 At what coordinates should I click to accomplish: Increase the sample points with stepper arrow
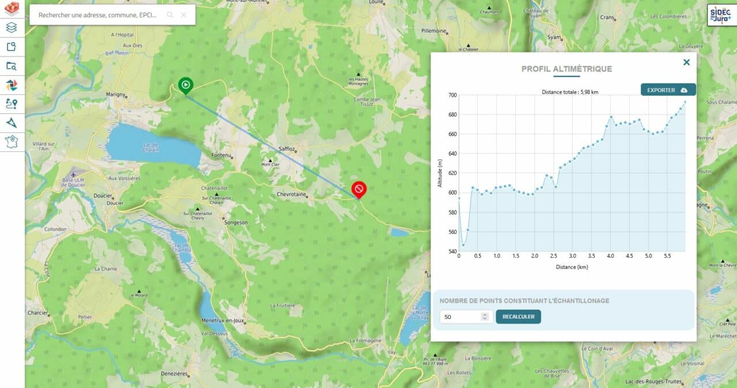(x=487, y=314)
